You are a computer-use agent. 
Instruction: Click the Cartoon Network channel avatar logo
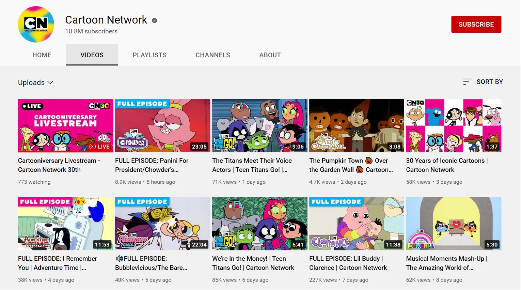point(36,25)
